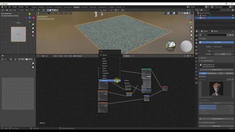Expand the Stones item in outliner
The height and width of the screenshot is (132, 235).
198,15
